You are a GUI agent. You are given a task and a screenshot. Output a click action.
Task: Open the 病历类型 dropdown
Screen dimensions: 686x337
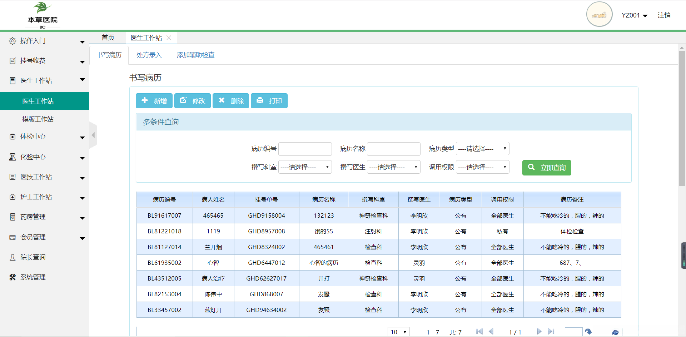tap(482, 149)
